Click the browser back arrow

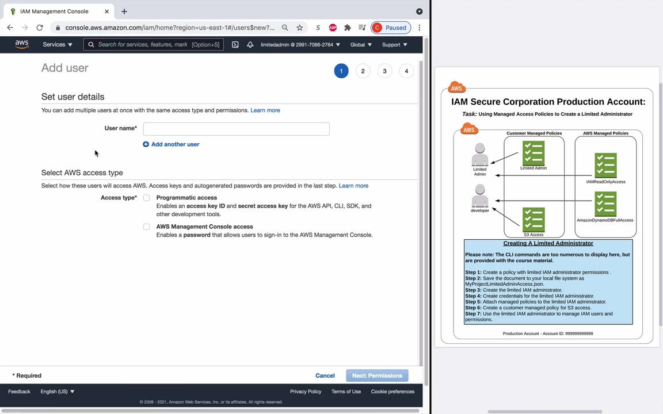[10, 28]
